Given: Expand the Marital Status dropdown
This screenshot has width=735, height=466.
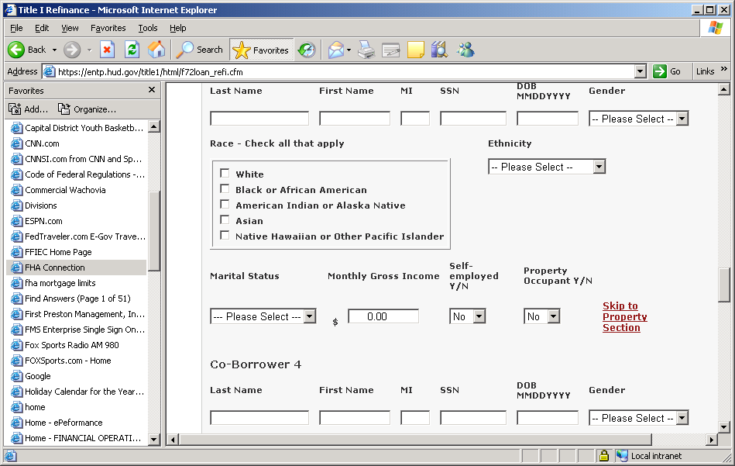Looking at the screenshot, I should (263, 316).
